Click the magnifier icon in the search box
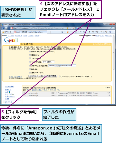Image resolution: width=116 pixels, height=143 pixels. 111,28
